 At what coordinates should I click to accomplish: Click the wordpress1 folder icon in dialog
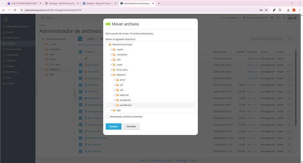pos(117,105)
